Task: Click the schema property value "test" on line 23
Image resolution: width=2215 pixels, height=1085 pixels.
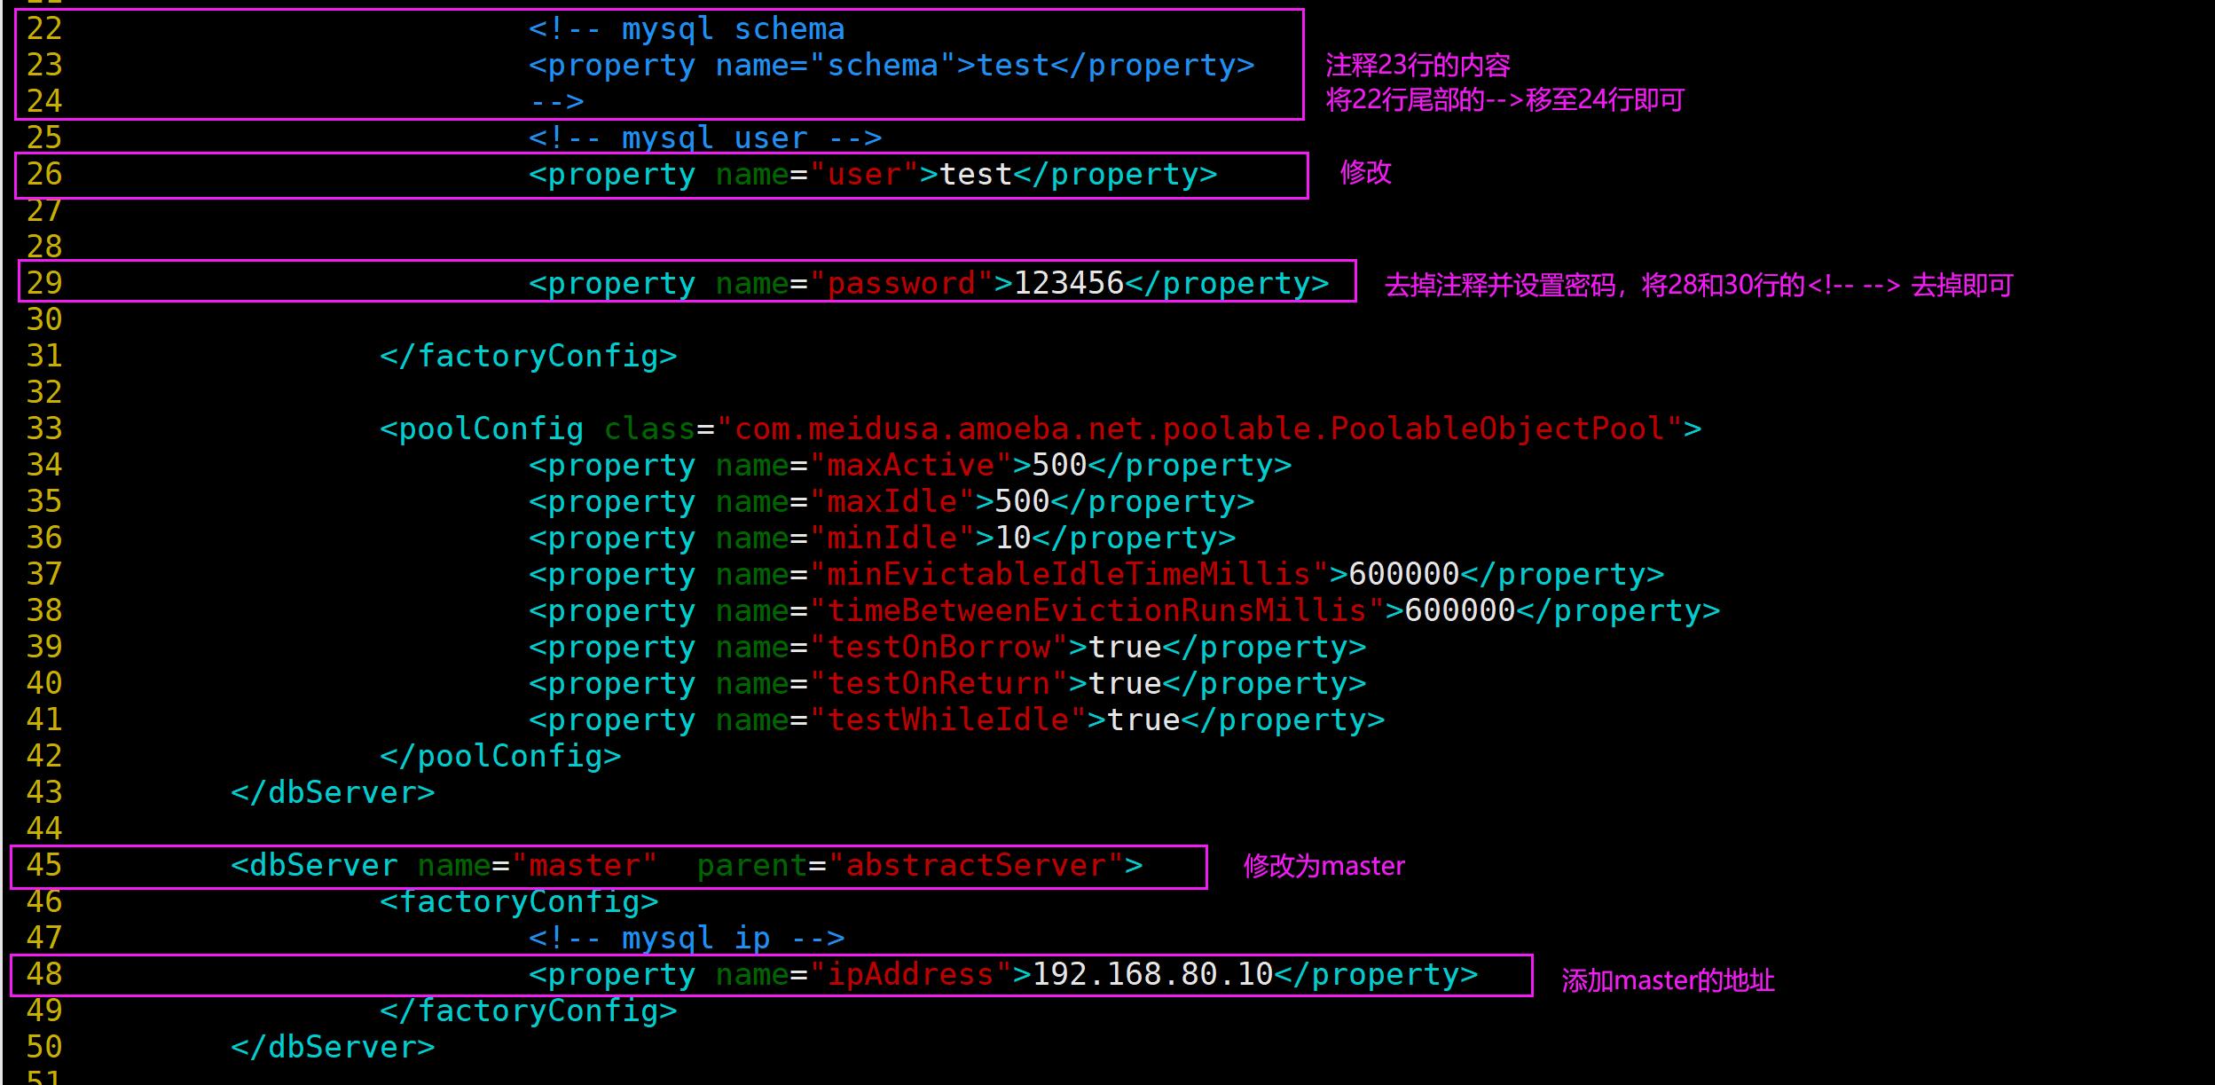Action: [x=1014, y=66]
